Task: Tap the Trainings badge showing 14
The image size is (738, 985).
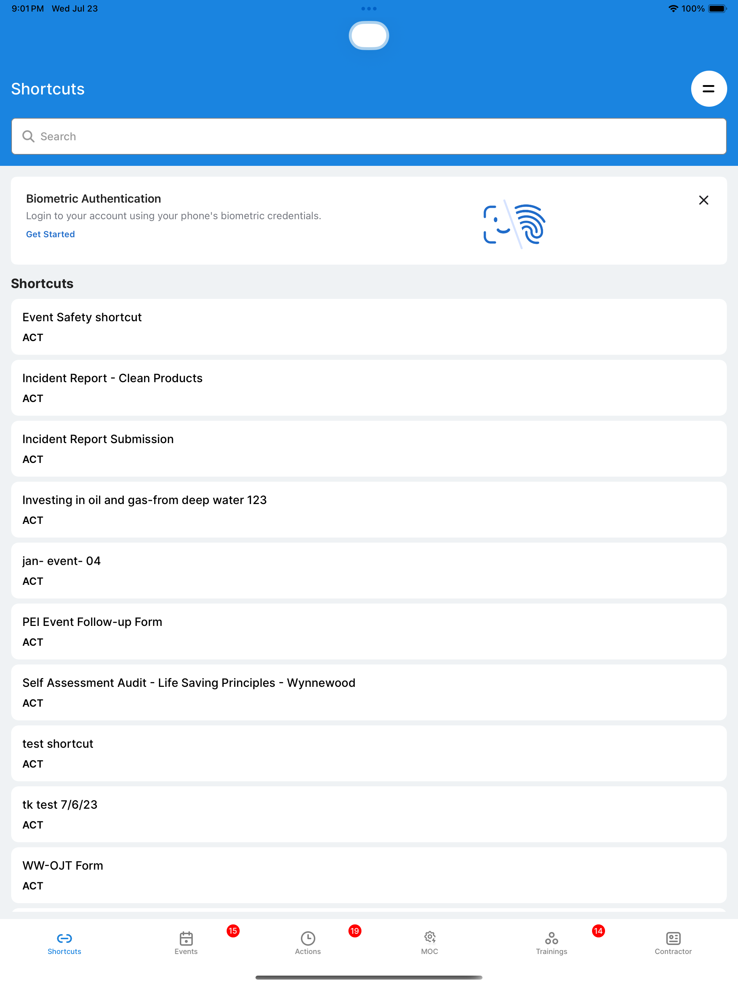Action: point(598,931)
